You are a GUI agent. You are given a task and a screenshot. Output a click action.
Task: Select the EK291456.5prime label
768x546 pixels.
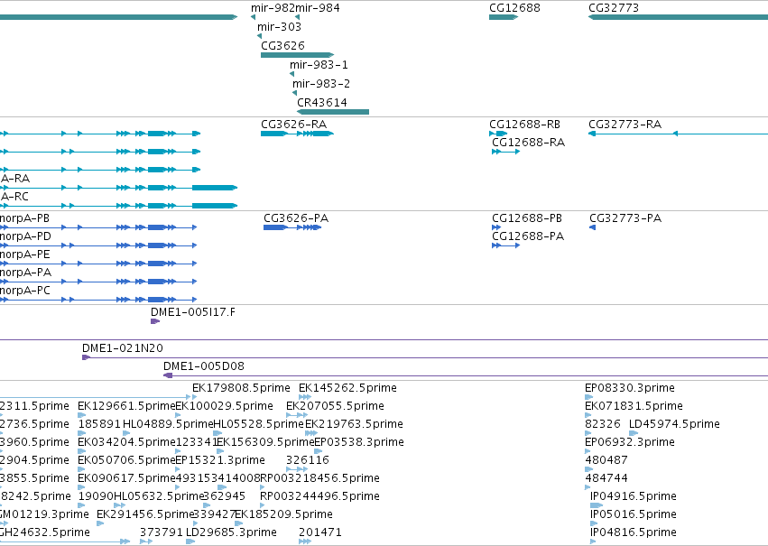pos(145,515)
